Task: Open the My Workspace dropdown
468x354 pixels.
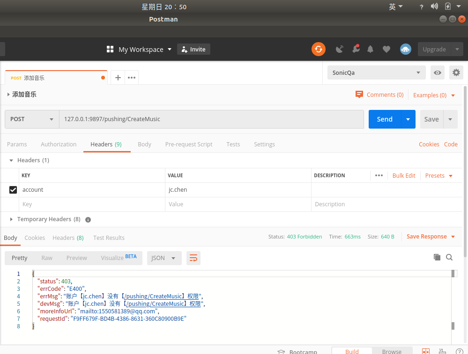Action: [x=145, y=50]
